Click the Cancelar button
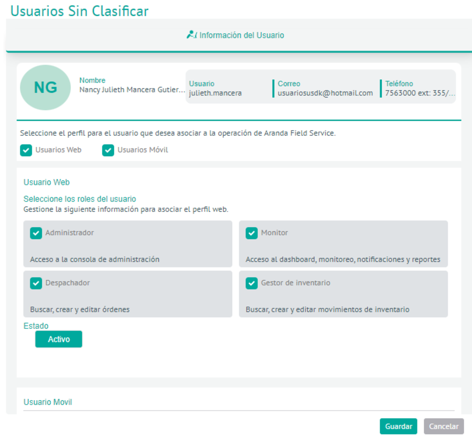 tap(444, 426)
